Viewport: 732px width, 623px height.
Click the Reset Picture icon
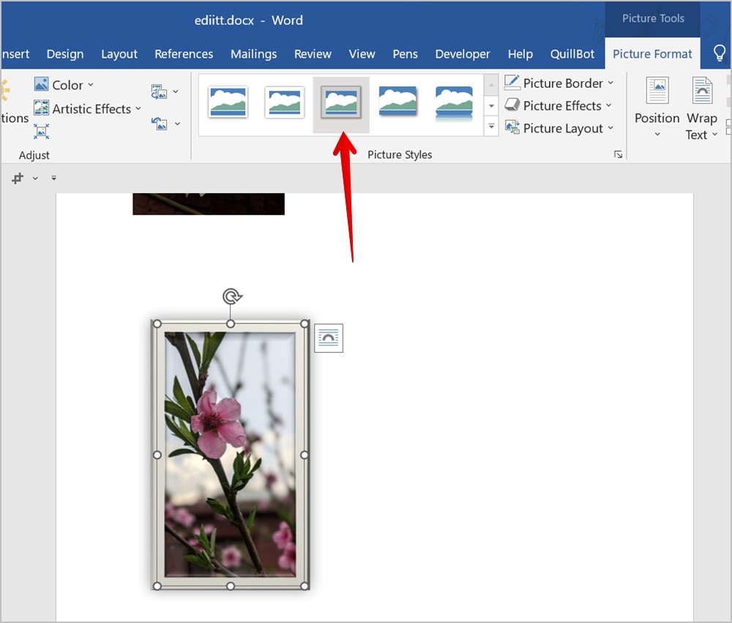click(x=159, y=124)
